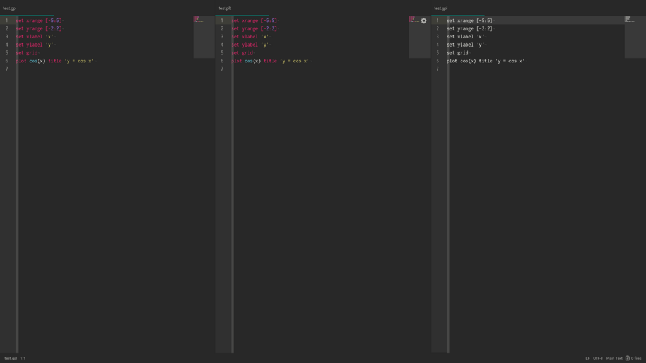
Task: Select line number 3 in test.plt gutter
Action: coord(222,37)
